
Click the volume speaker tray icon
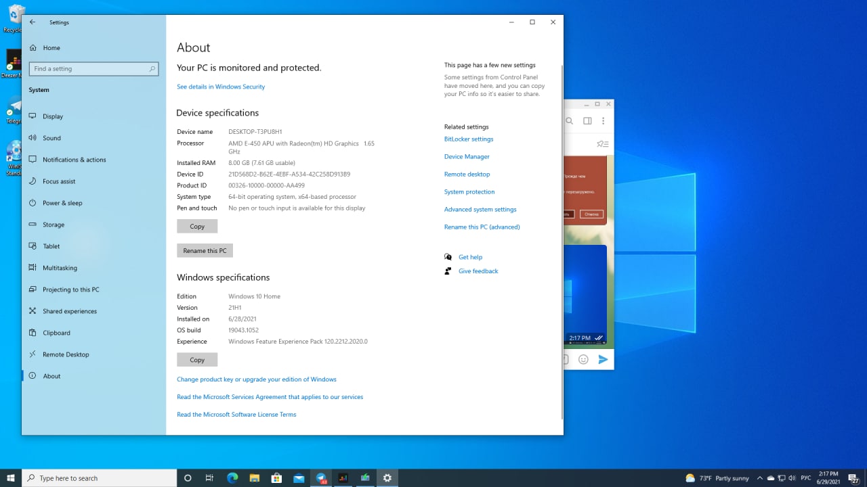click(x=792, y=478)
